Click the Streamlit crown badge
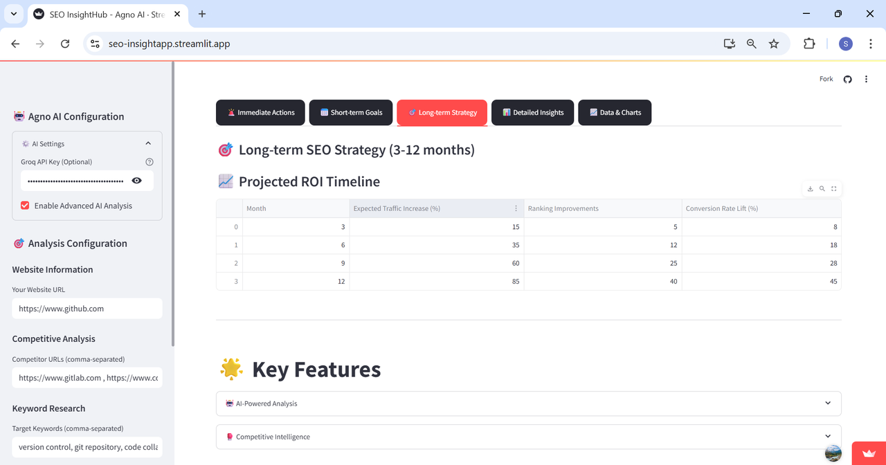 pos(869,453)
